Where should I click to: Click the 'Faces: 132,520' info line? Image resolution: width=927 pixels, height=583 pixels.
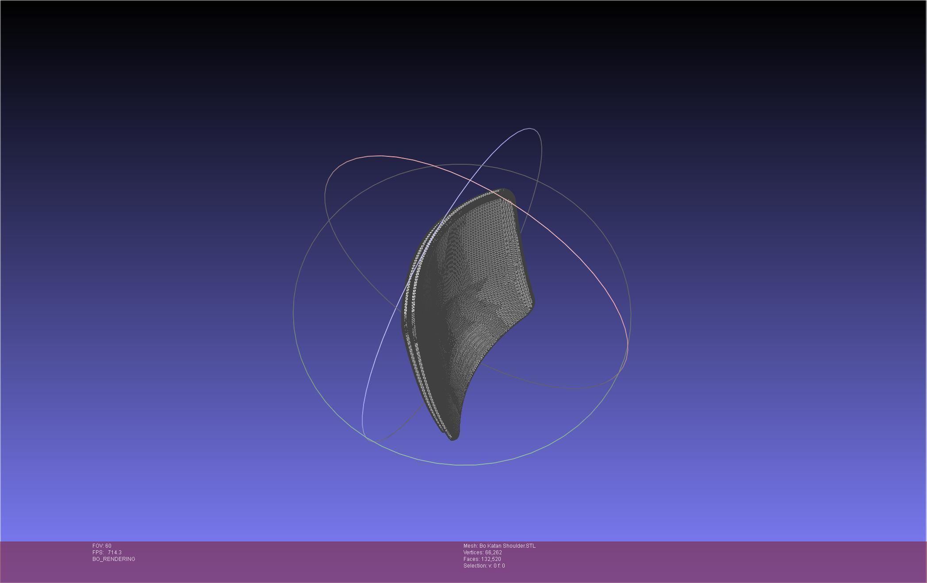tap(482, 559)
